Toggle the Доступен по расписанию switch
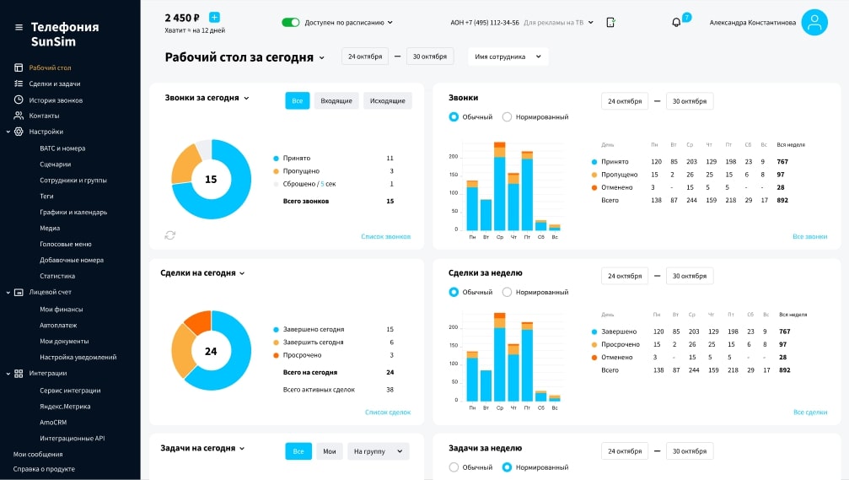849x480 pixels. pyautogui.click(x=290, y=23)
